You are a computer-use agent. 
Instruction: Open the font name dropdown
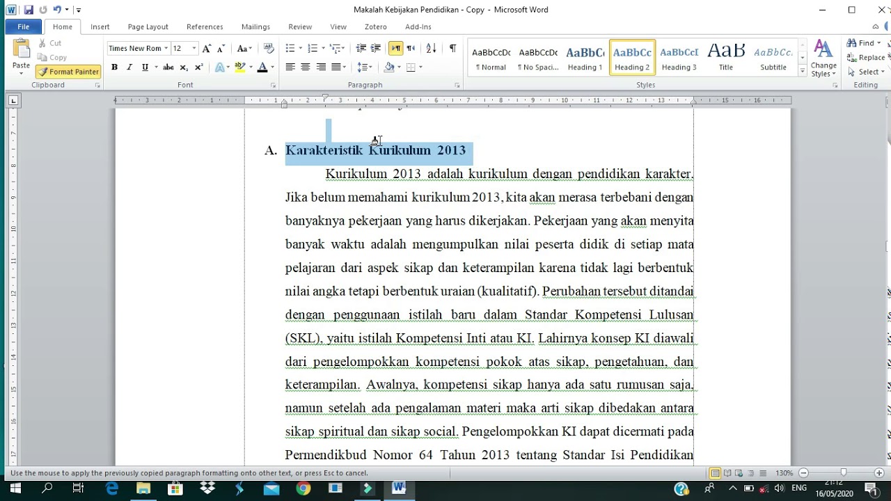pyautogui.click(x=166, y=49)
